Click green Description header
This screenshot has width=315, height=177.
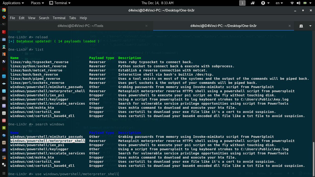click(130, 58)
